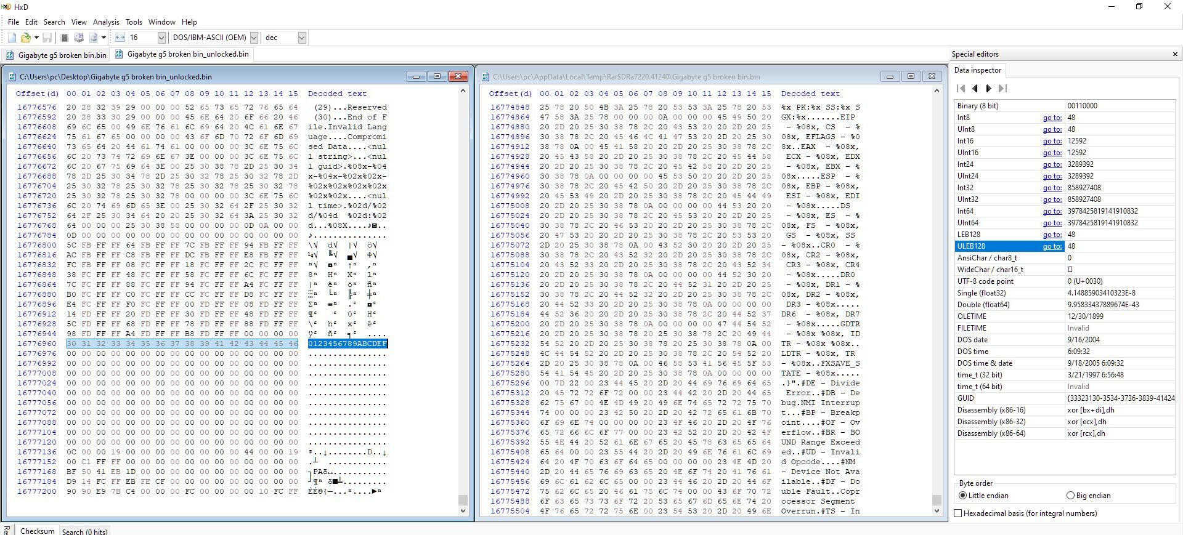Viewport: 1183px width, 535px height.
Task: Click the New file toolbar icon
Action: tap(12, 38)
